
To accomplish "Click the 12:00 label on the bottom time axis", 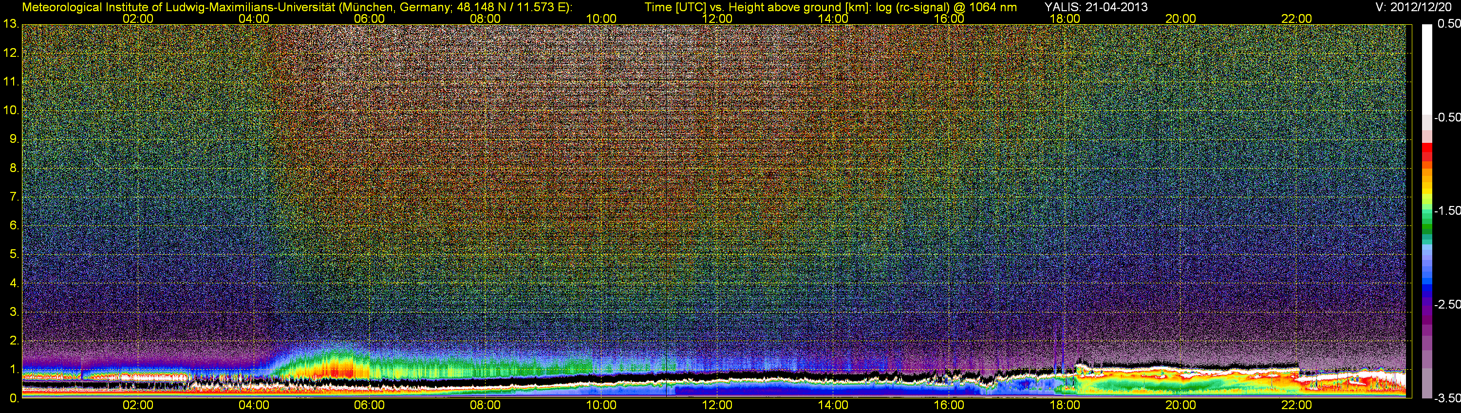I will (x=717, y=405).
